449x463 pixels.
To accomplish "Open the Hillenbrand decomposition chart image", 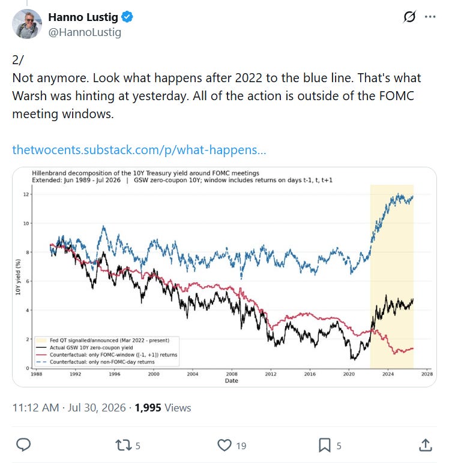I will click(224, 277).
